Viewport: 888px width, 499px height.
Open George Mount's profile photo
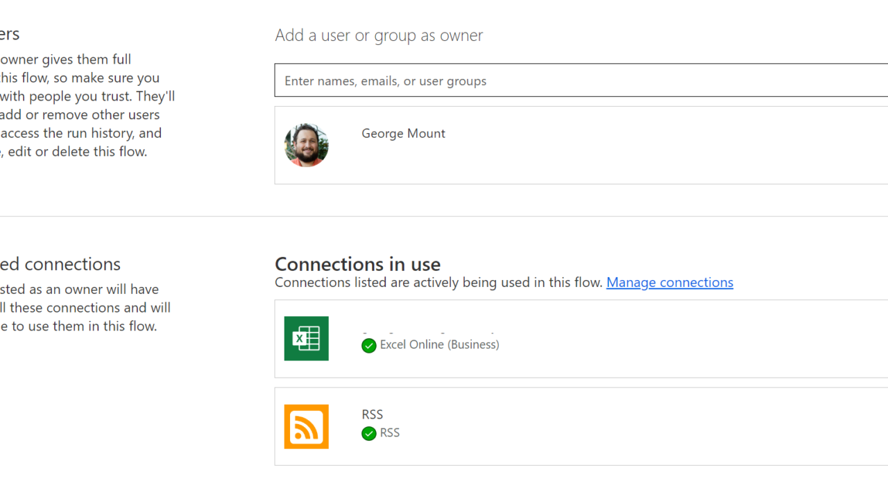(x=306, y=145)
